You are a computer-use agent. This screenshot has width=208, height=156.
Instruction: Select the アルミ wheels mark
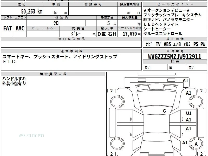pos(187,44)
